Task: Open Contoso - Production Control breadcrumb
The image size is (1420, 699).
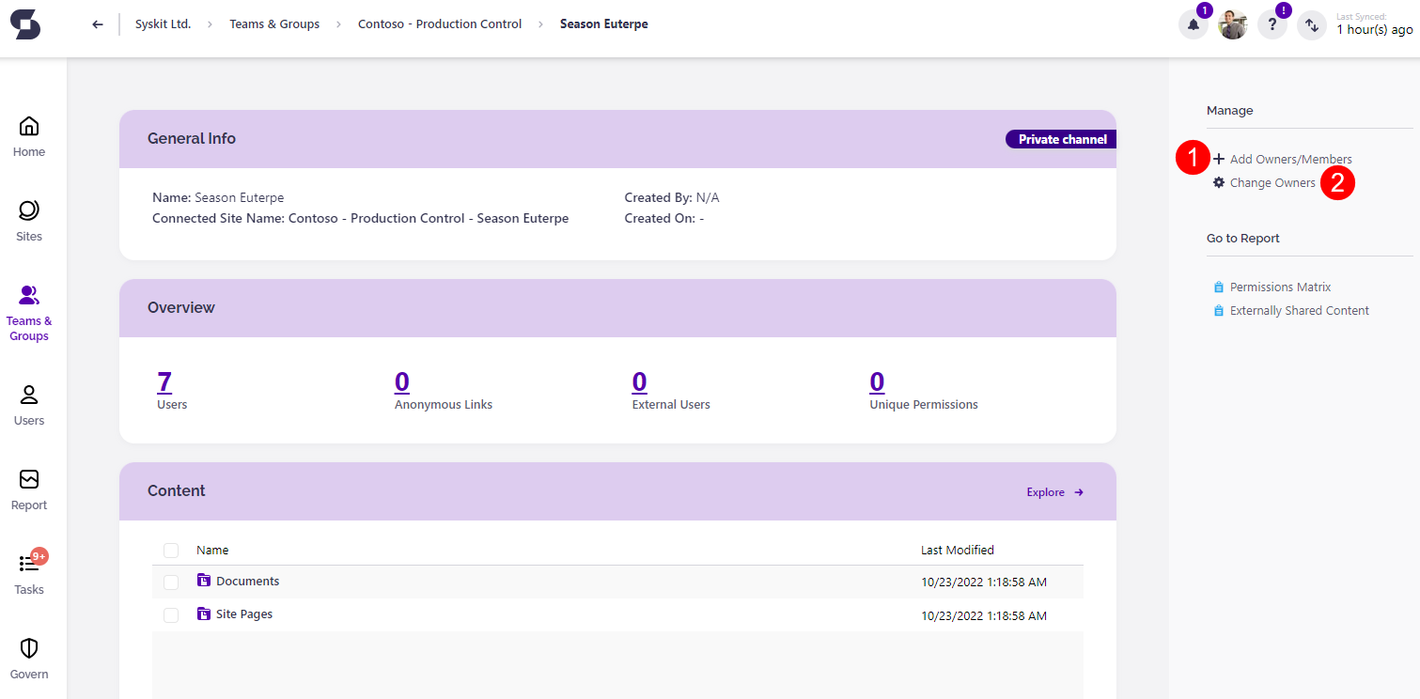Action: (x=439, y=23)
